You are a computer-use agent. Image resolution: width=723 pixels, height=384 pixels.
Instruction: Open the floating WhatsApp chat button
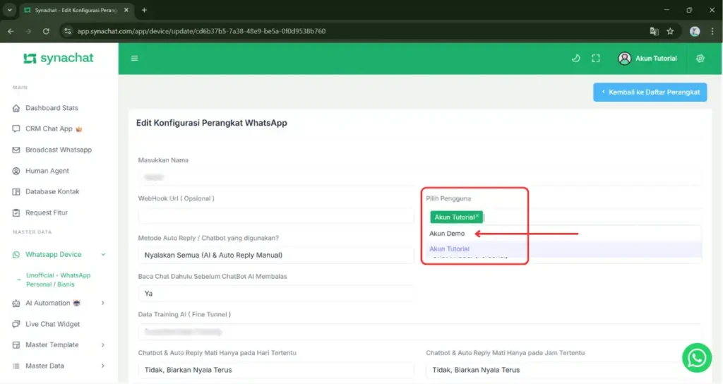tap(697, 358)
